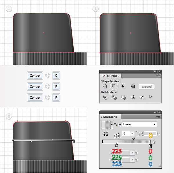Open the Location value arrow
The width and height of the screenshot is (174, 173).
(x=132, y=160)
